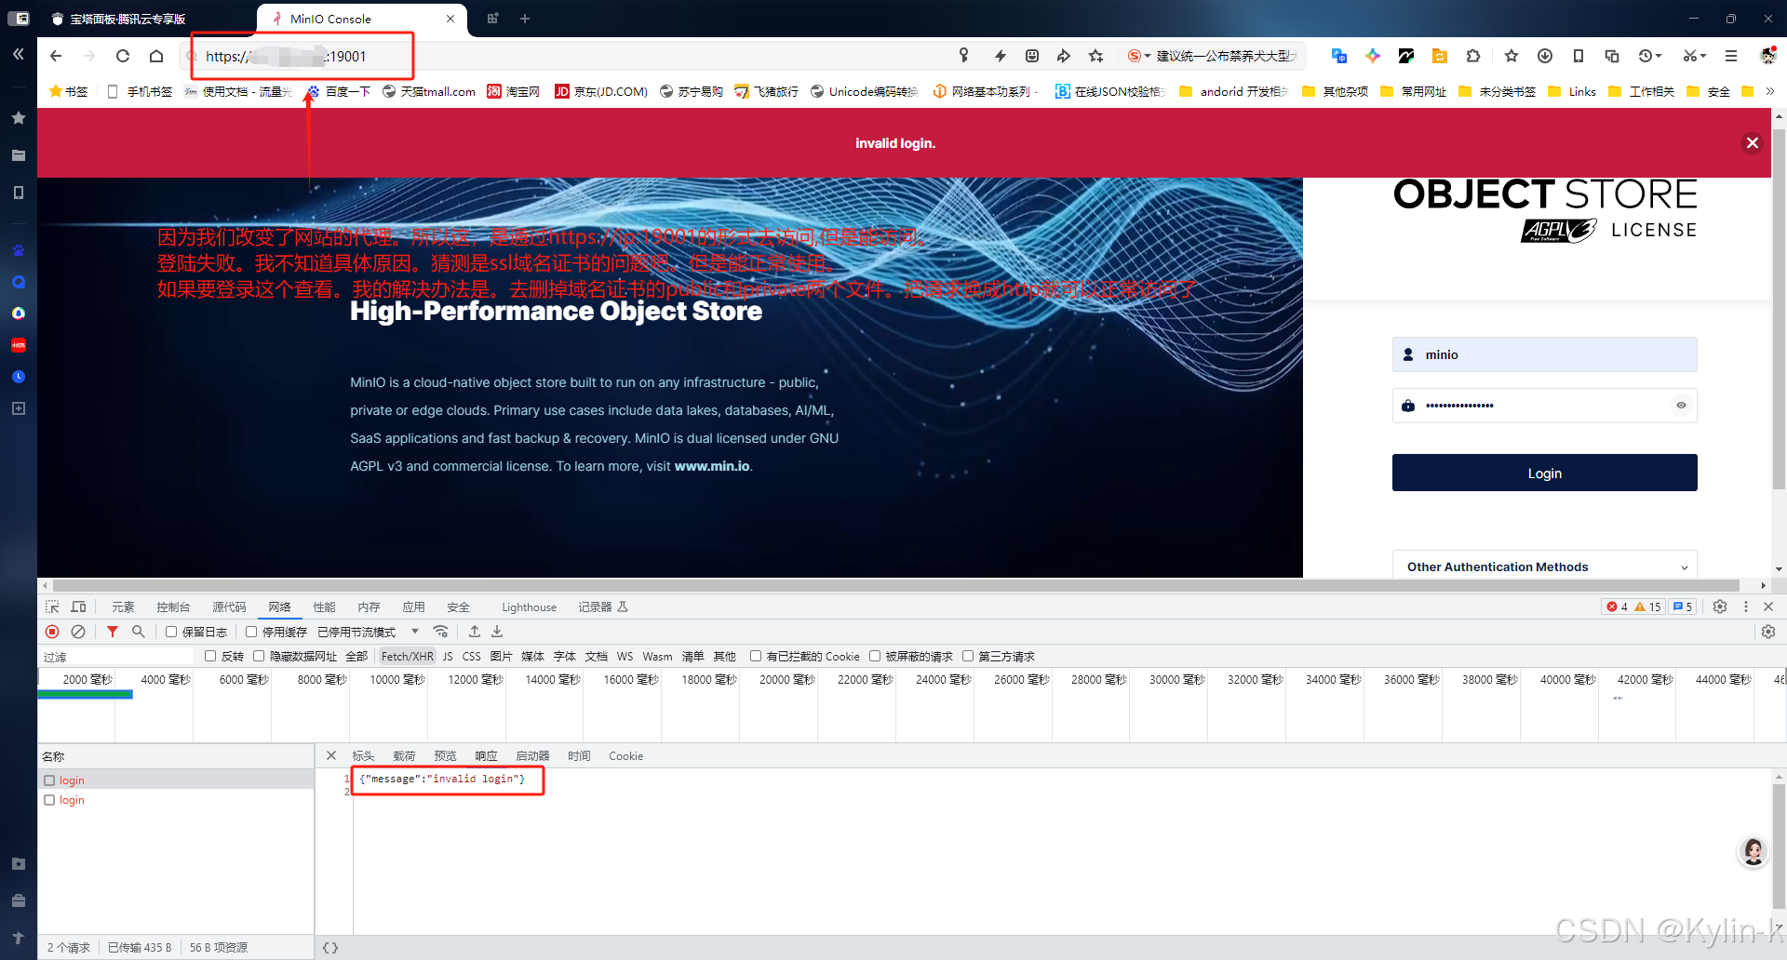This screenshot has height=960, width=1787.
Task: Check the Invert filter checkbox
Action: 210,656
